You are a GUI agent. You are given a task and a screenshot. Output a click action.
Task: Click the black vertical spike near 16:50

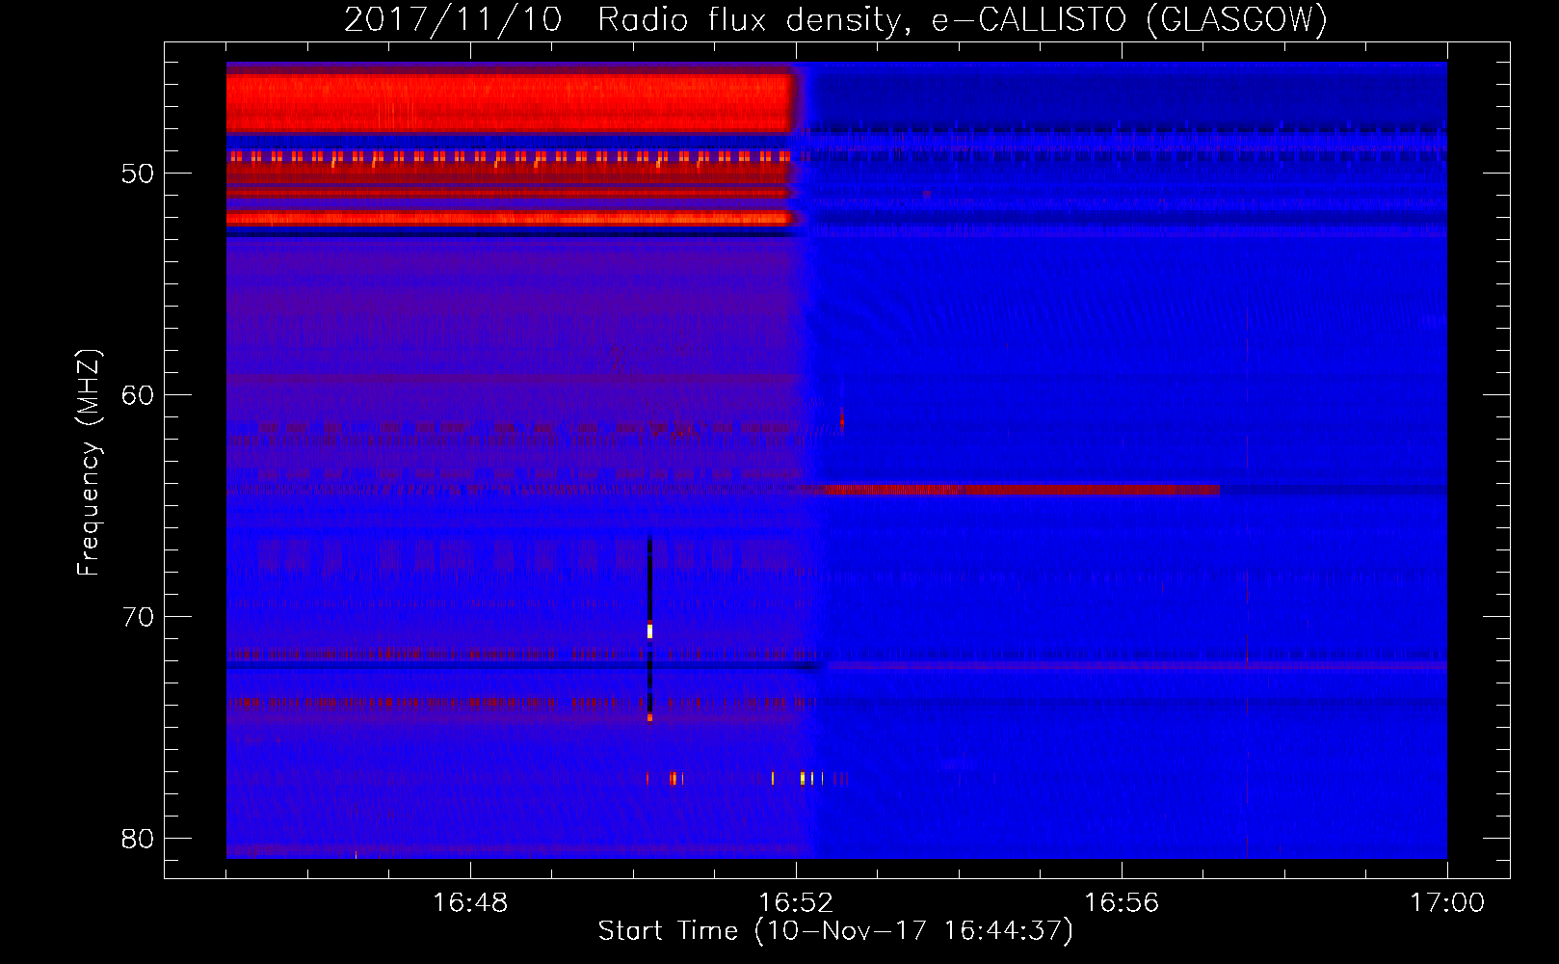[649, 627]
